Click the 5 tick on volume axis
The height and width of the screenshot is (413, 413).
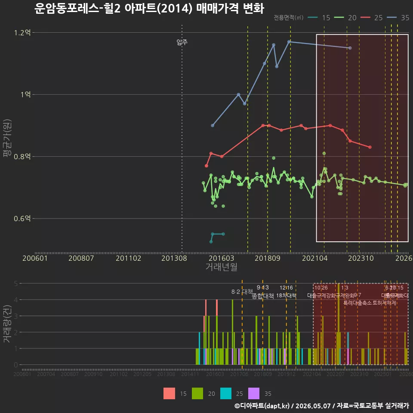pyautogui.click(x=16, y=284)
